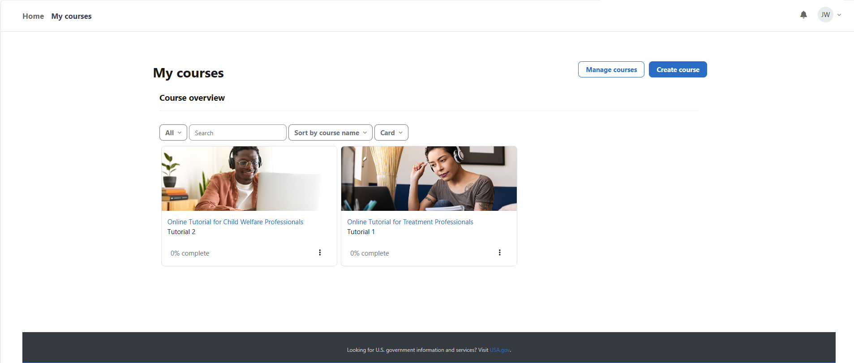
Task: Click the Manage courses button
Action: click(611, 69)
